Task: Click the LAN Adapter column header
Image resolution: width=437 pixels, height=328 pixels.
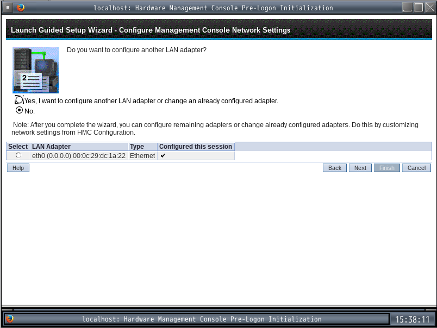Action: point(79,147)
